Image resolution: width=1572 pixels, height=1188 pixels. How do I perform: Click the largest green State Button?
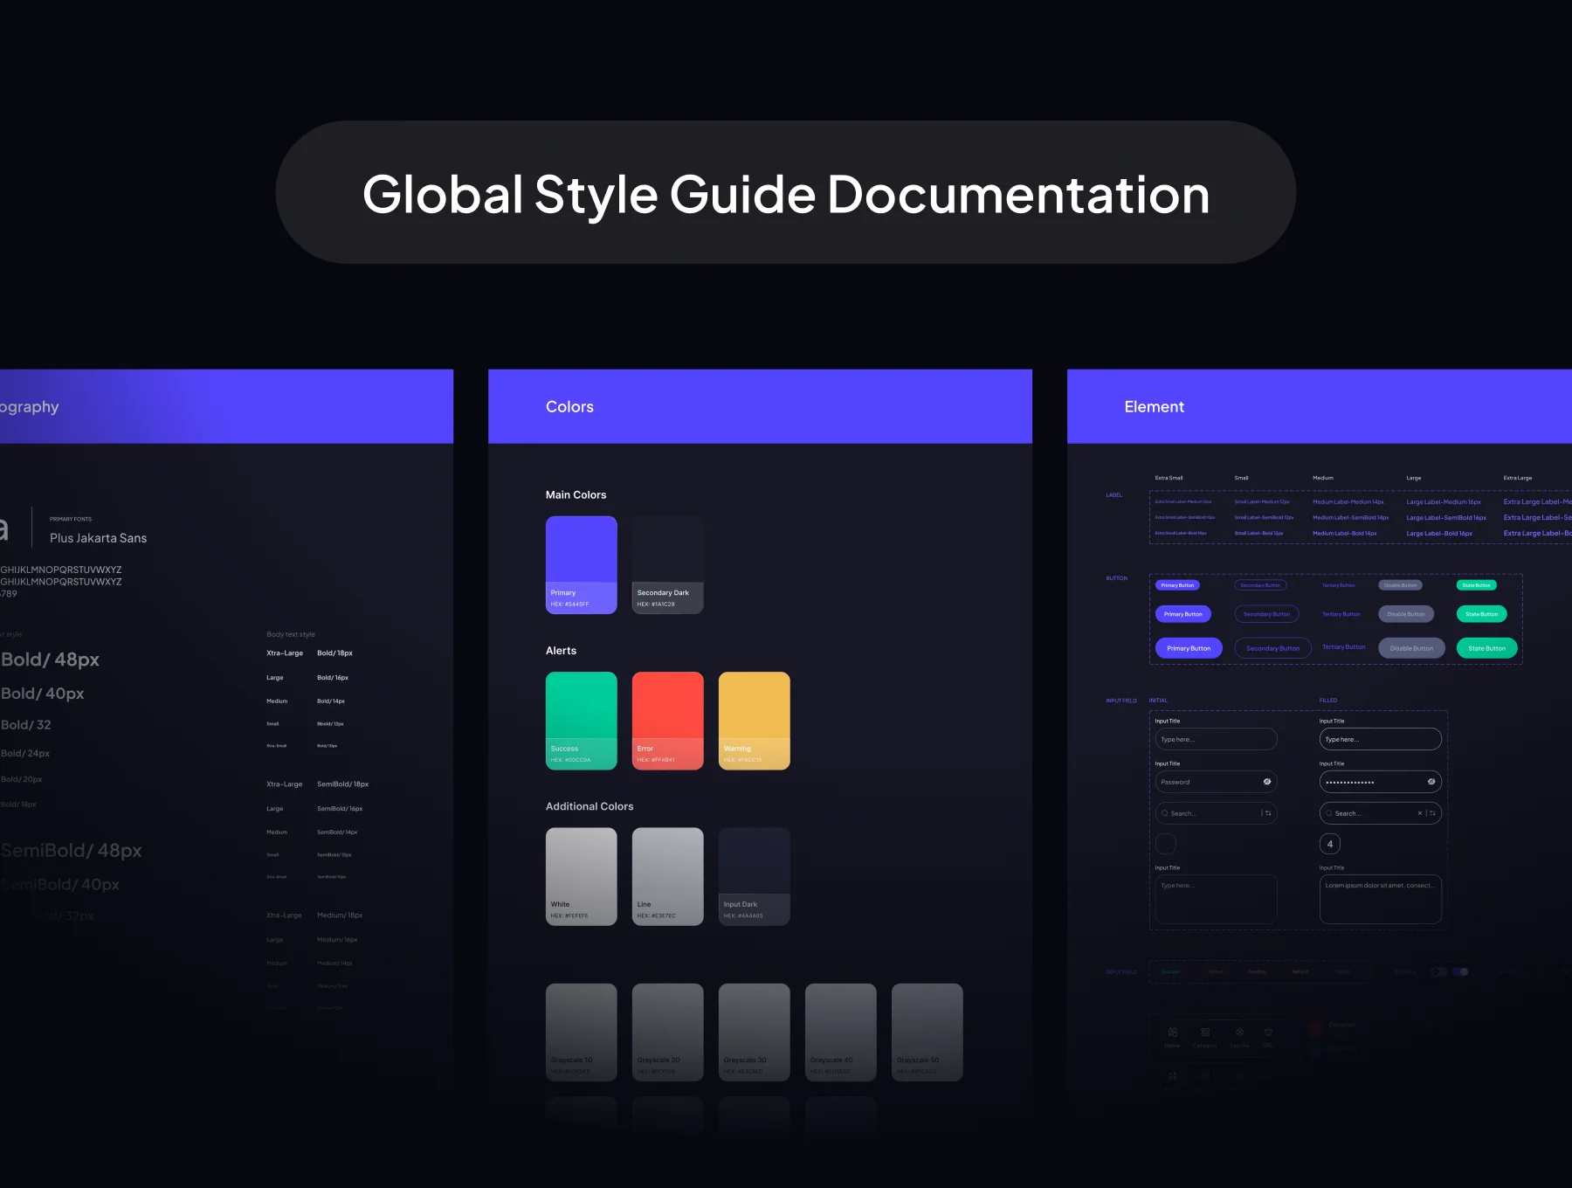pyautogui.click(x=1487, y=648)
